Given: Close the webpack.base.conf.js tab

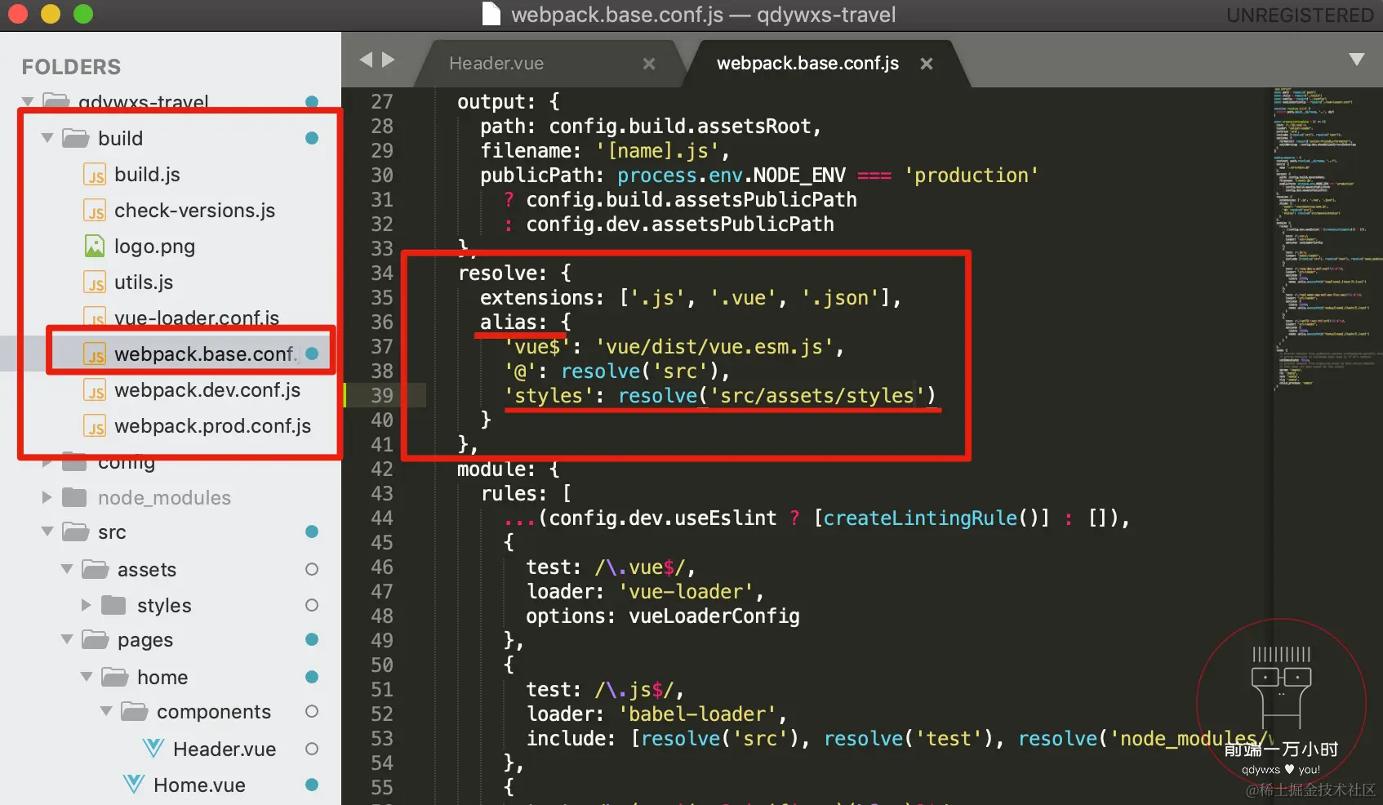Looking at the screenshot, I should (927, 64).
